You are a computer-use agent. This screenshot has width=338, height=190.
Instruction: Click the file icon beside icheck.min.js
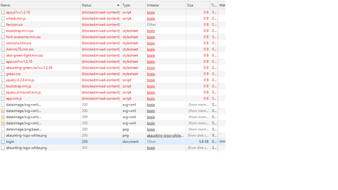(3, 18)
